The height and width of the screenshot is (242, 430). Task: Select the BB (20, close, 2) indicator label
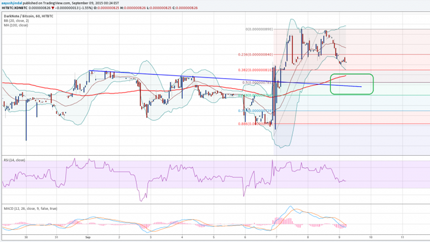[x=16, y=20]
